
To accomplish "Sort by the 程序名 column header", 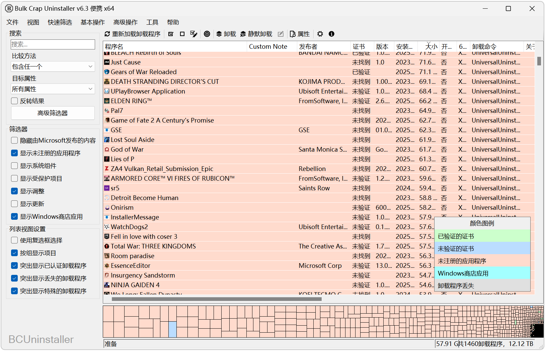I will (175, 47).
